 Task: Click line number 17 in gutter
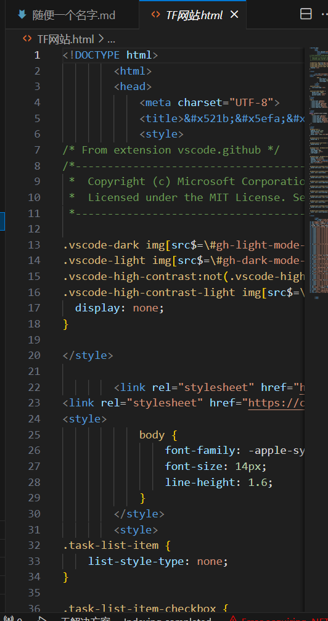(x=34, y=308)
